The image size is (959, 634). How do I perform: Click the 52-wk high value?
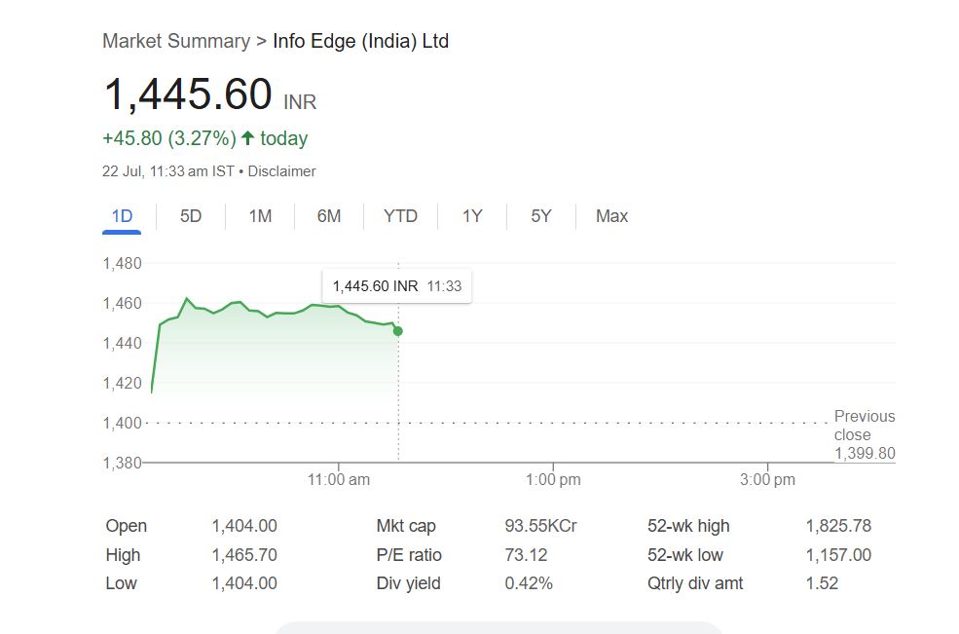[838, 526]
